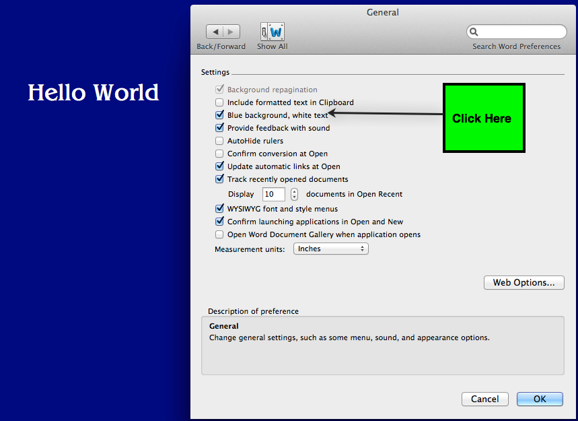Click the Change general settings description text
578x421 pixels.
point(349,337)
